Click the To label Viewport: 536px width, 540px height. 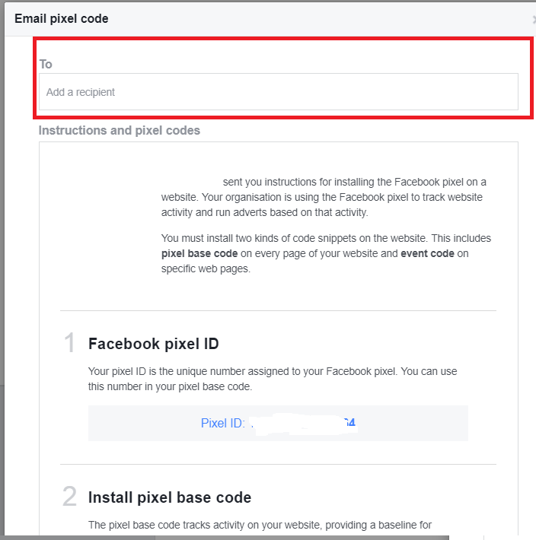tap(46, 65)
